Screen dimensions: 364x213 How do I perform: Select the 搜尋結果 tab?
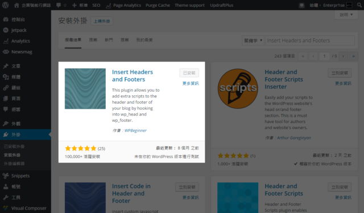click(73, 40)
